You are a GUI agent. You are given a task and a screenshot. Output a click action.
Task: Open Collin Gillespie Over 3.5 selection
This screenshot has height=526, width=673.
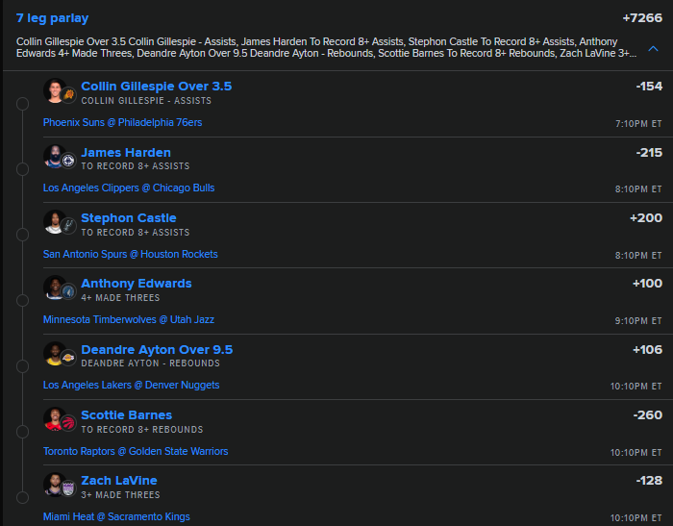(x=156, y=87)
